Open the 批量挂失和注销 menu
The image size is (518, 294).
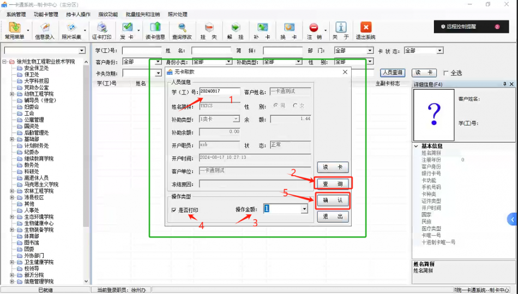(143, 14)
